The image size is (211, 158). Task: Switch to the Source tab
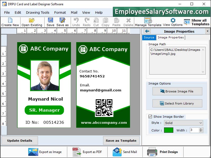tap(149, 37)
